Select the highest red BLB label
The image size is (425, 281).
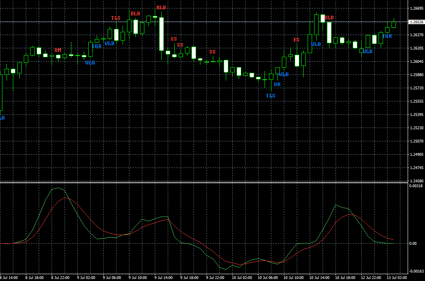161,8
